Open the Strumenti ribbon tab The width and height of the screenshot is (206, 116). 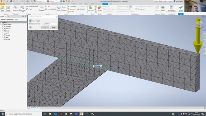click(x=54, y=4)
